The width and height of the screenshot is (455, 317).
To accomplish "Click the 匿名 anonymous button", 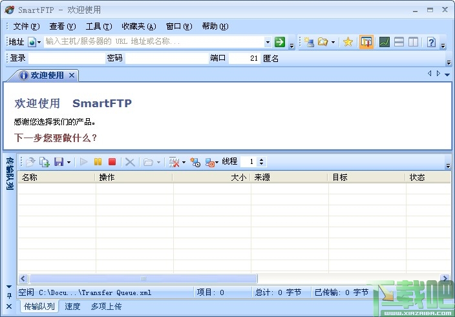I will coord(271,58).
